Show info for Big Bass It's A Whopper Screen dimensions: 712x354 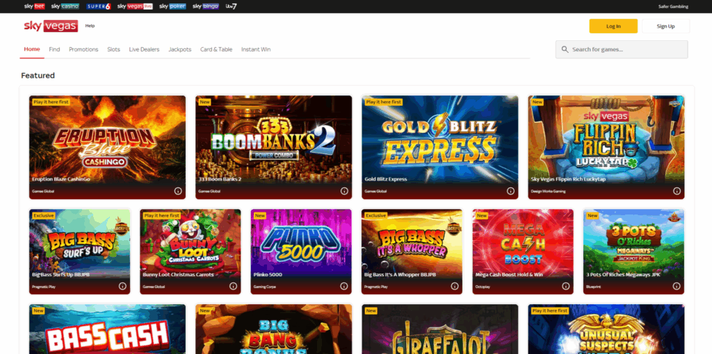[x=455, y=286]
